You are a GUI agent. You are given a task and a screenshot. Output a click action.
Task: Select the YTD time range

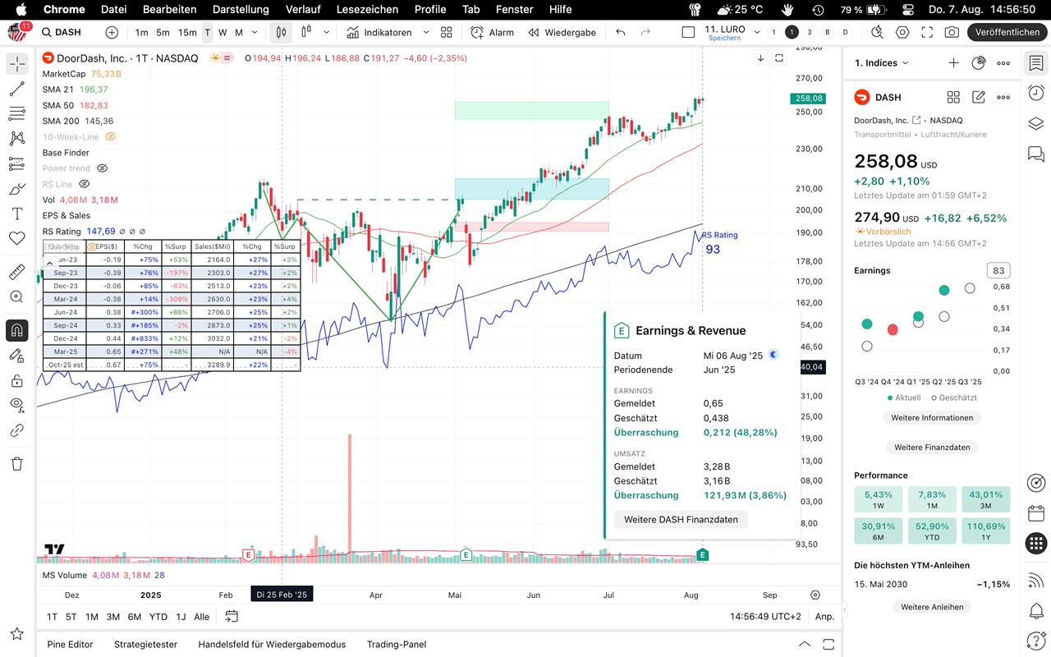[x=158, y=617]
